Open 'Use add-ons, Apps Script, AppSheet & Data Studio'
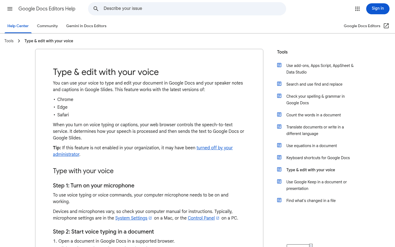 tap(320, 69)
